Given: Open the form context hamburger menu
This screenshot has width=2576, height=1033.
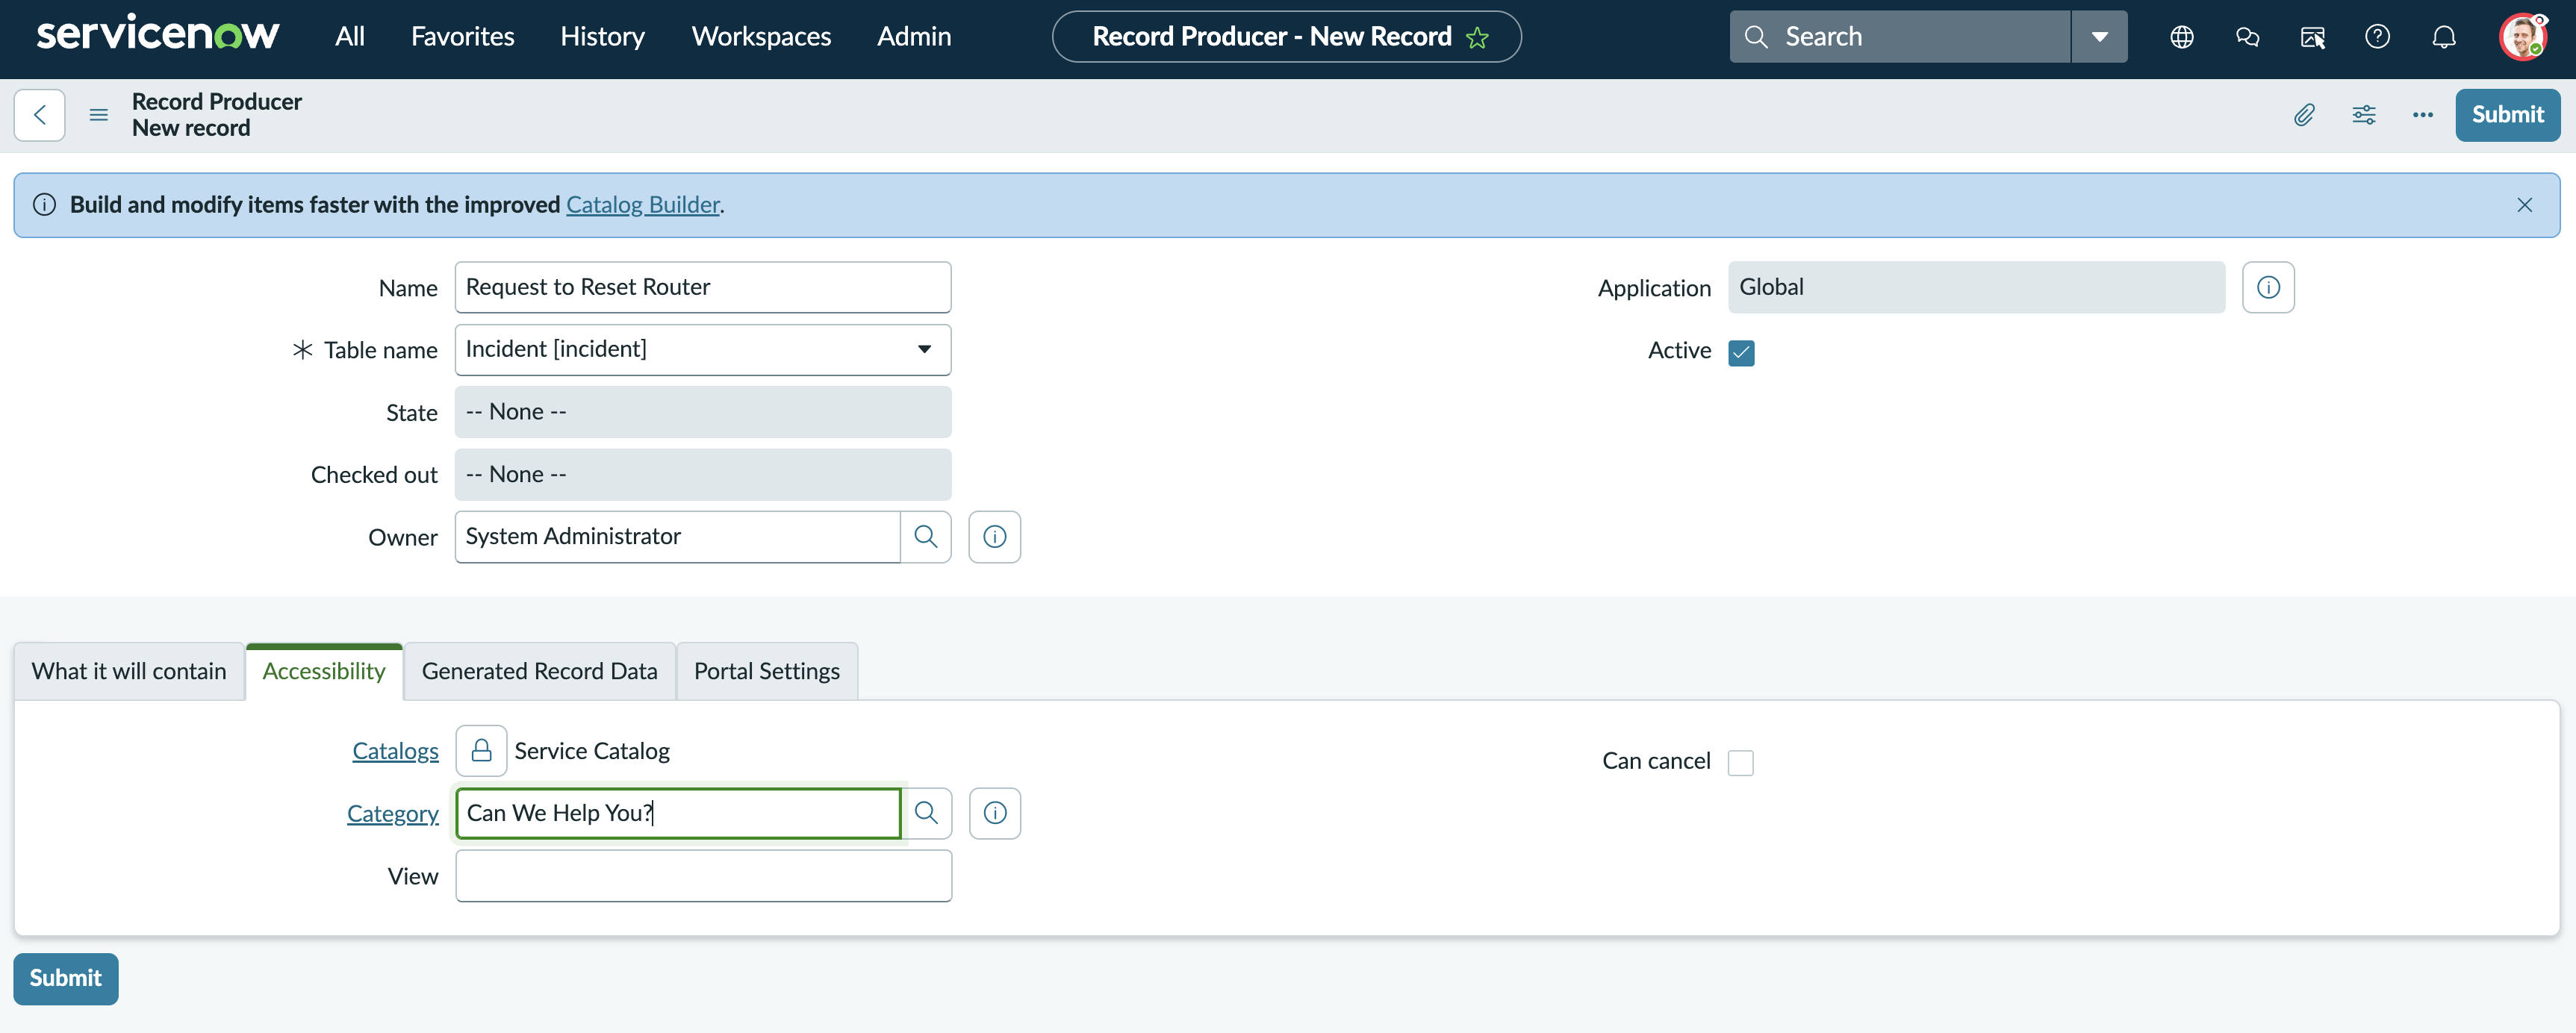Looking at the screenshot, I should pos(98,115).
